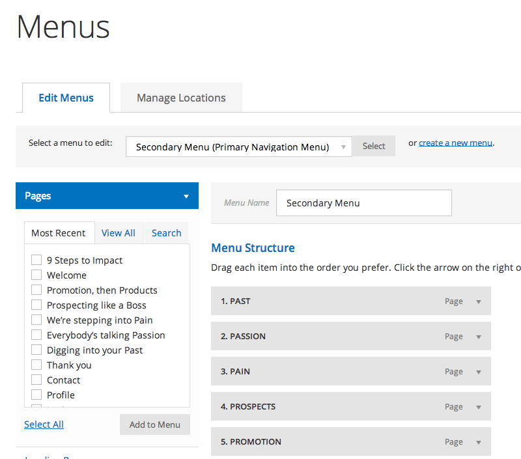Click the "Select All" link
Screen dimensions: 521x459
[44, 424]
